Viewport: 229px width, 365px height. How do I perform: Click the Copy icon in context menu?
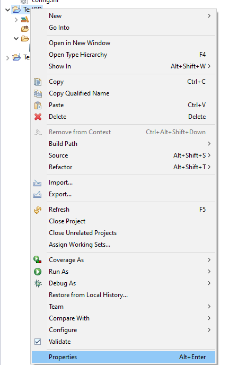[38, 82]
